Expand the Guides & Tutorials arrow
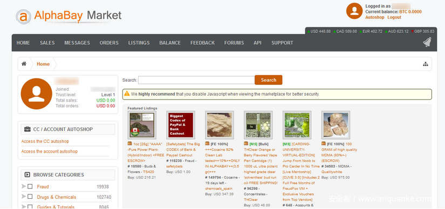Image resolution: width=445 pixels, height=209 pixels. (x=24, y=207)
